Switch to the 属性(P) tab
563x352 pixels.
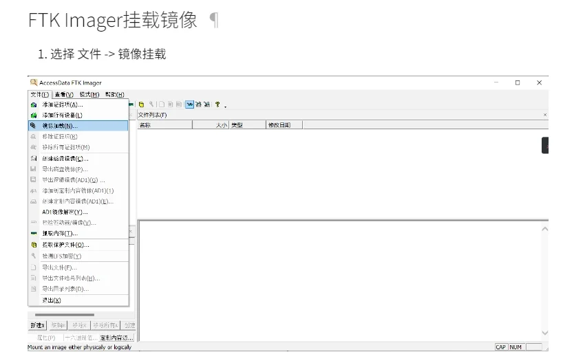pos(46,338)
